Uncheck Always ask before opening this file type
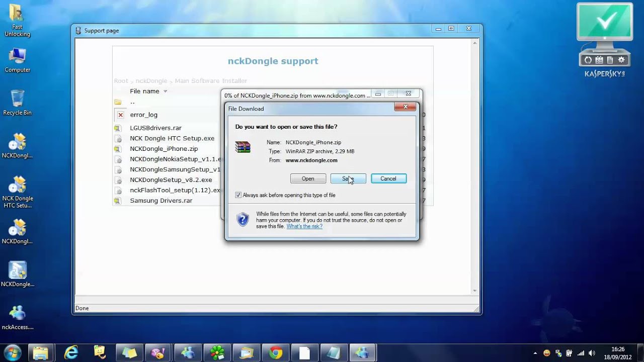This screenshot has height=362, width=644. [238, 195]
